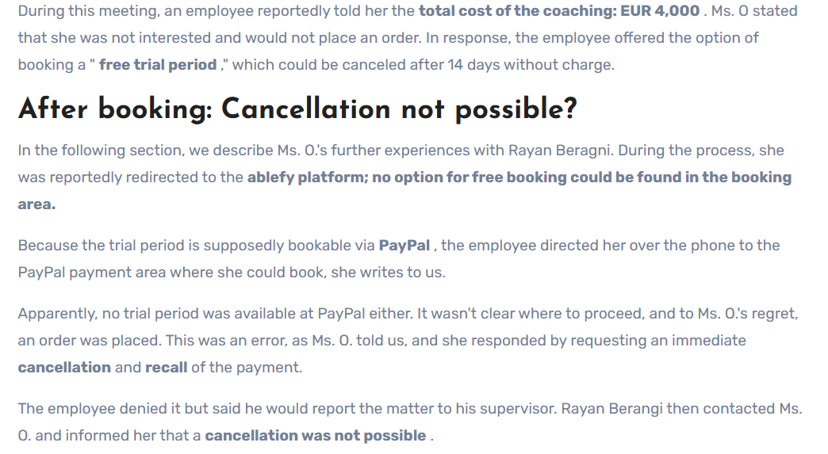
Task: Click the bold phrase 'free trial period'
Action: click(158, 65)
